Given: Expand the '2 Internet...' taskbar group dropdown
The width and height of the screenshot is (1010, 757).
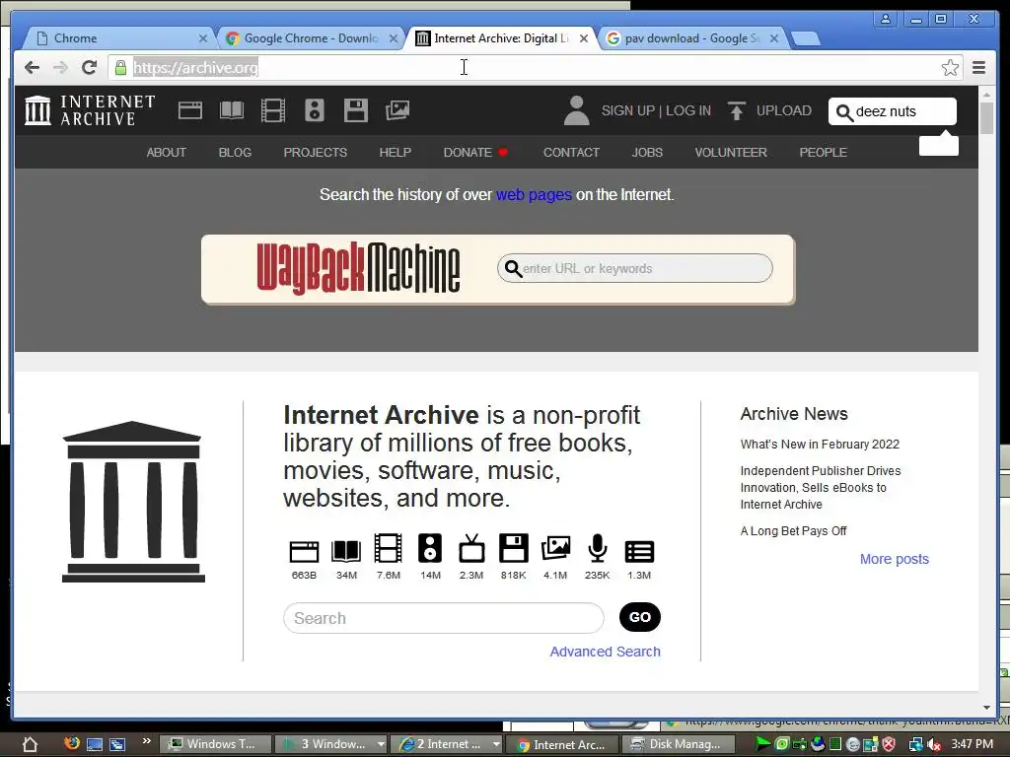Looking at the screenshot, I should (x=496, y=744).
